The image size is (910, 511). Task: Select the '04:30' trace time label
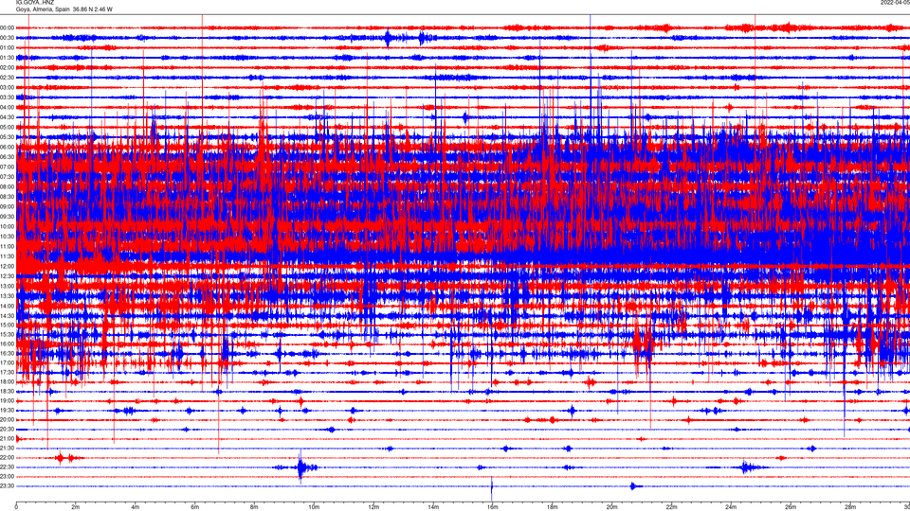(7, 117)
